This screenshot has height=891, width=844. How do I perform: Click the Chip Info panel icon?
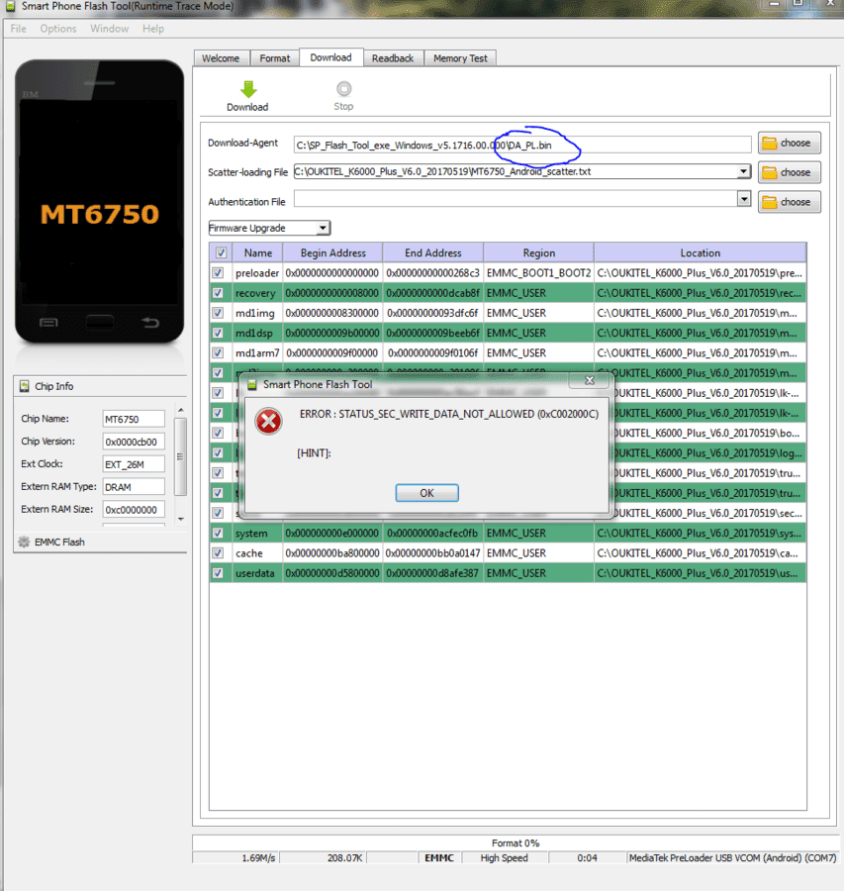tap(25, 386)
